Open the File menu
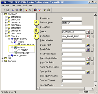The width and height of the screenshot is (98, 94). pos(3,6)
